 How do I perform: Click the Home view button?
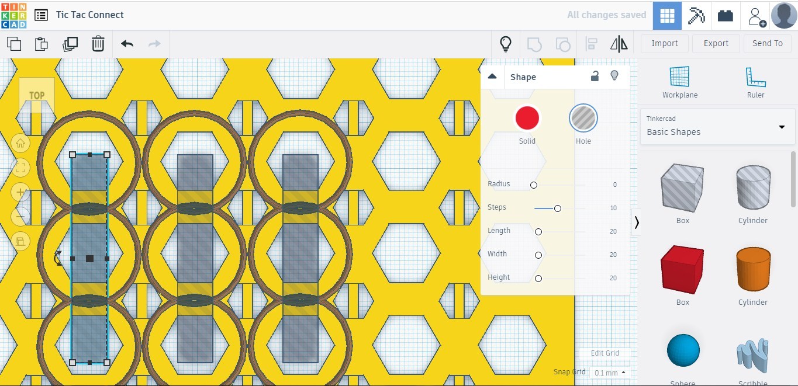coord(20,142)
